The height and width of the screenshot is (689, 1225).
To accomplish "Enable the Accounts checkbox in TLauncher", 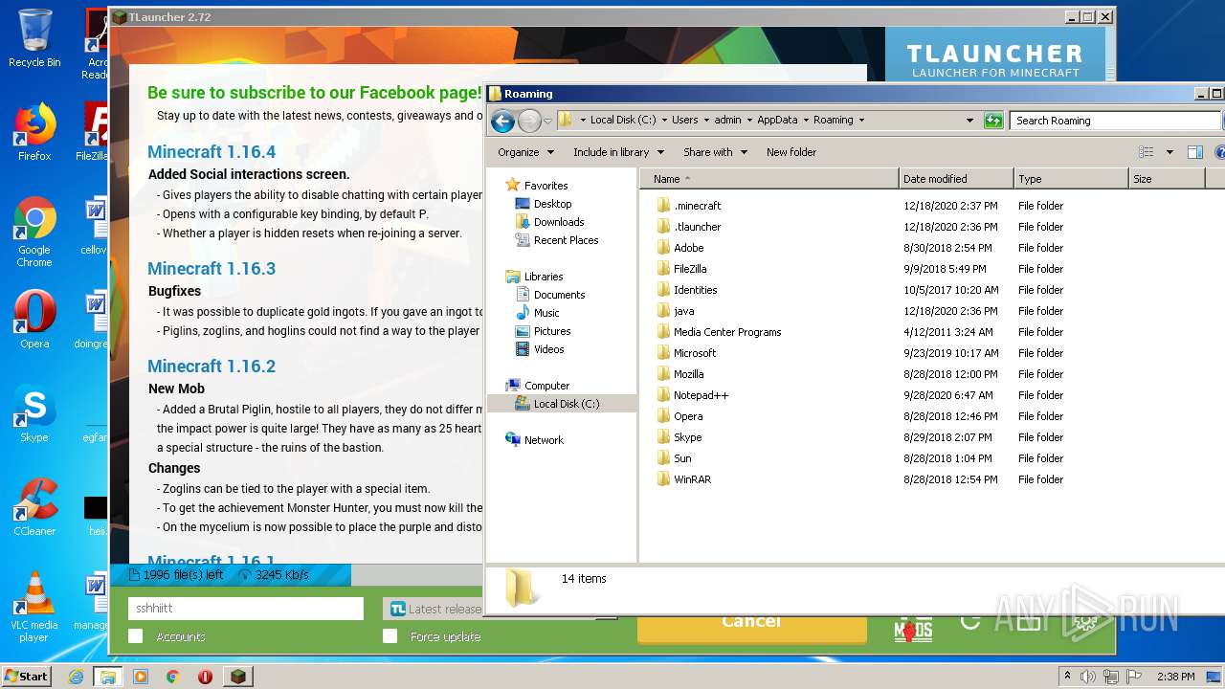I will [x=136, y=636].
